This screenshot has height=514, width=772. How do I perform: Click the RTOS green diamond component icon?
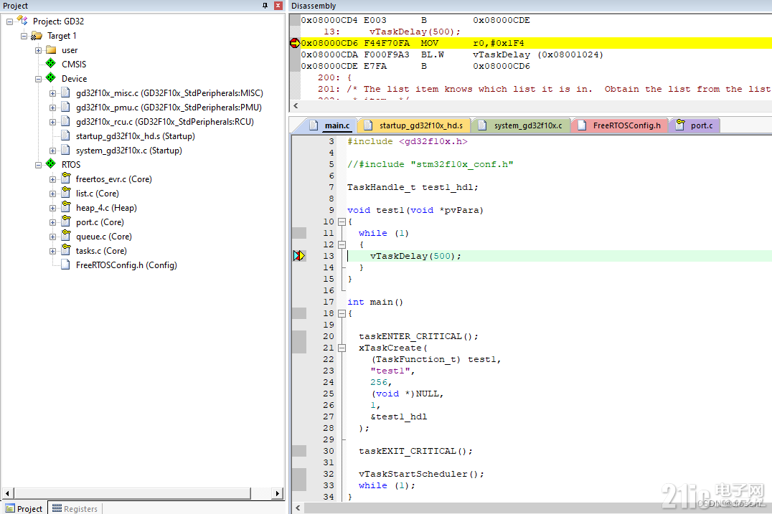click(51, 163)
